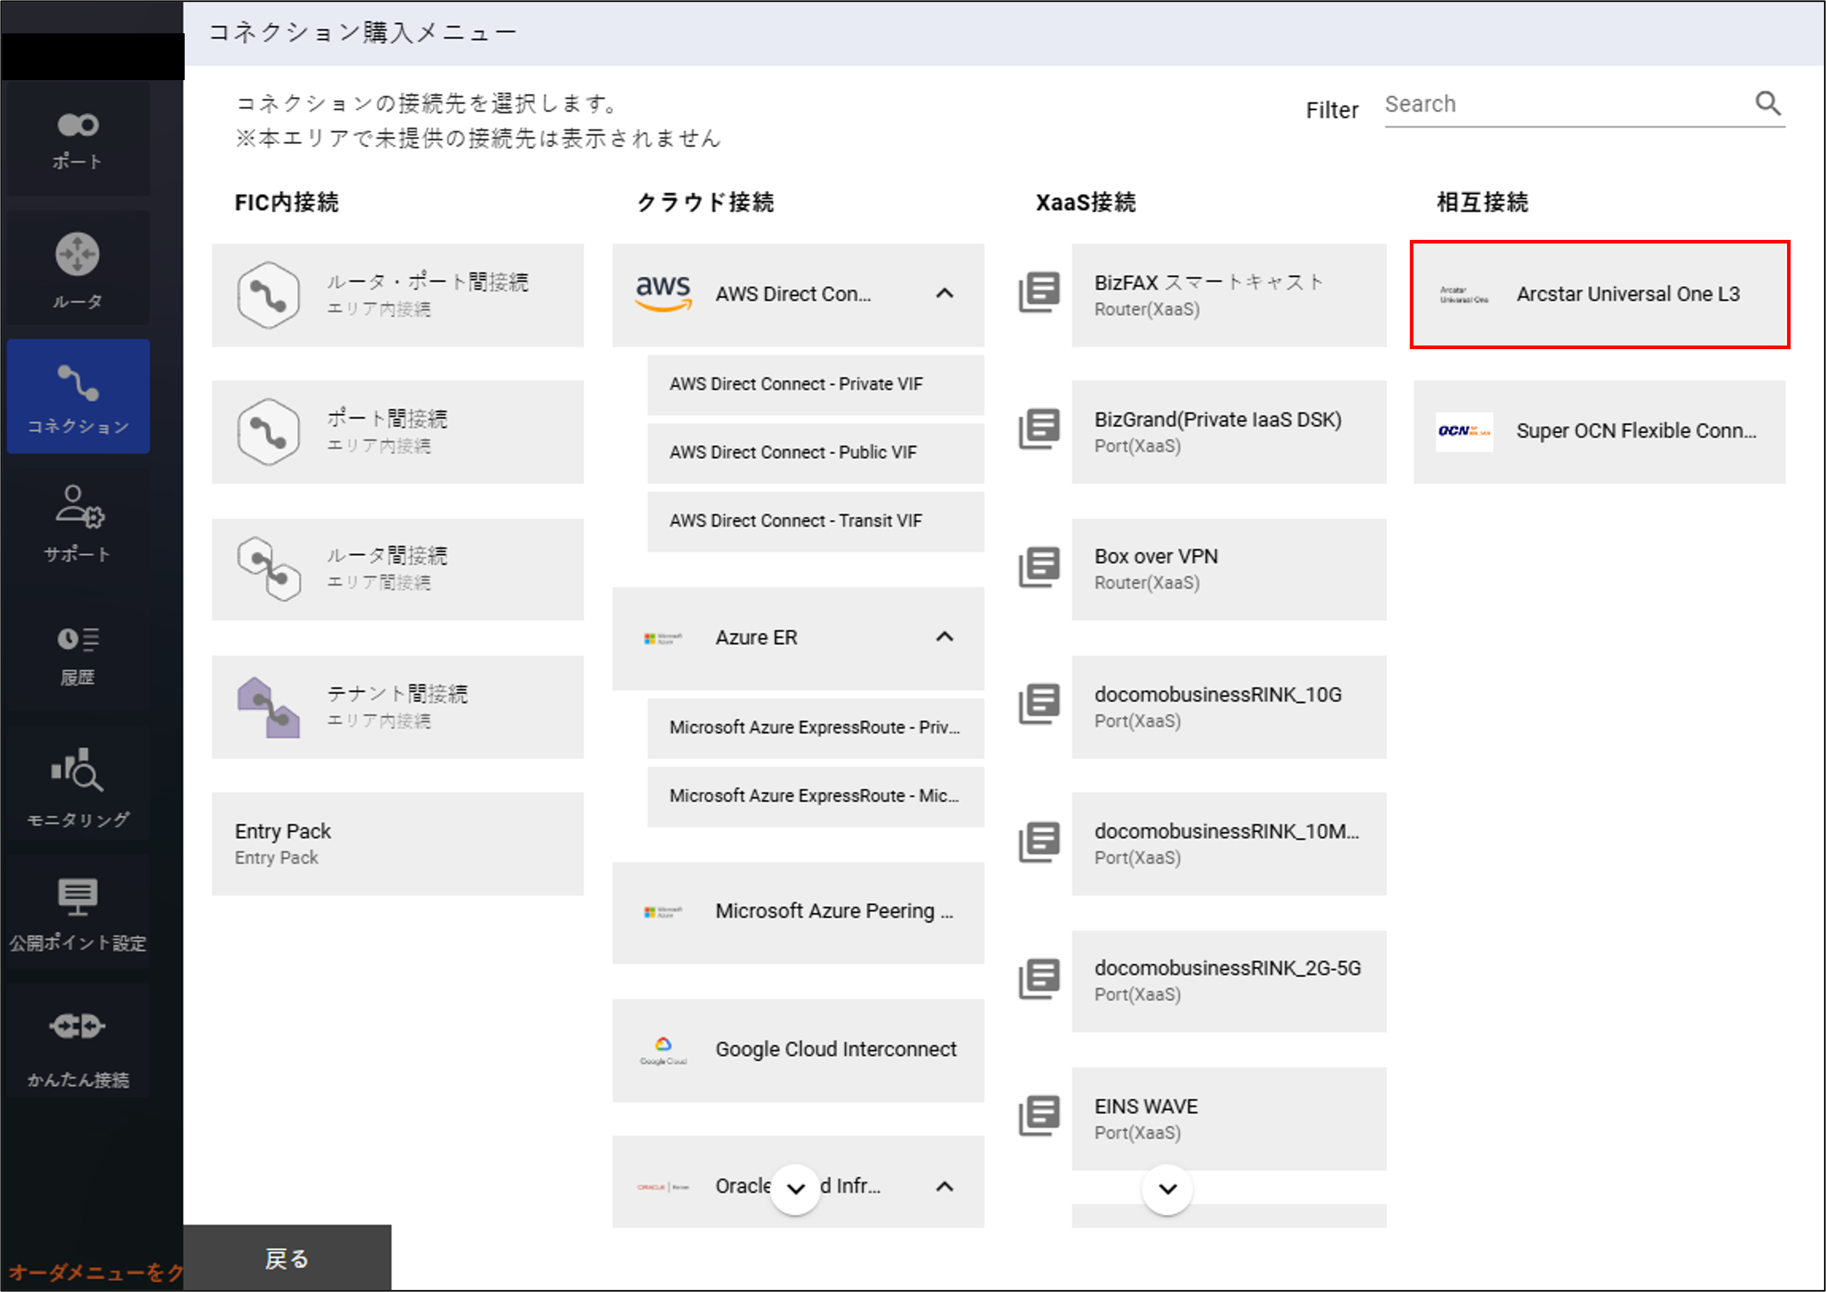
Task: Click the ルータ・ポート間接続 hexagon icon
Action: pos(269,295)
